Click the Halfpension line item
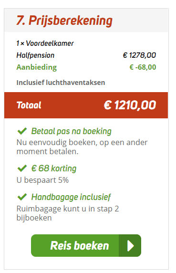The width and height of the screenshot is (176, 273). pos(35,55)
